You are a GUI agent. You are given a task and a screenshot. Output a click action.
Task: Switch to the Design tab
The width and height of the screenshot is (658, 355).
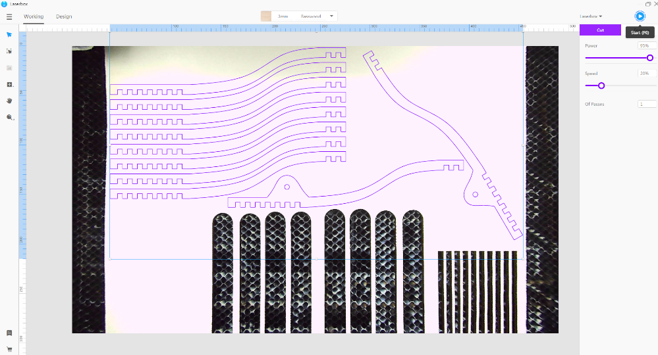click(x=64, y=16)
